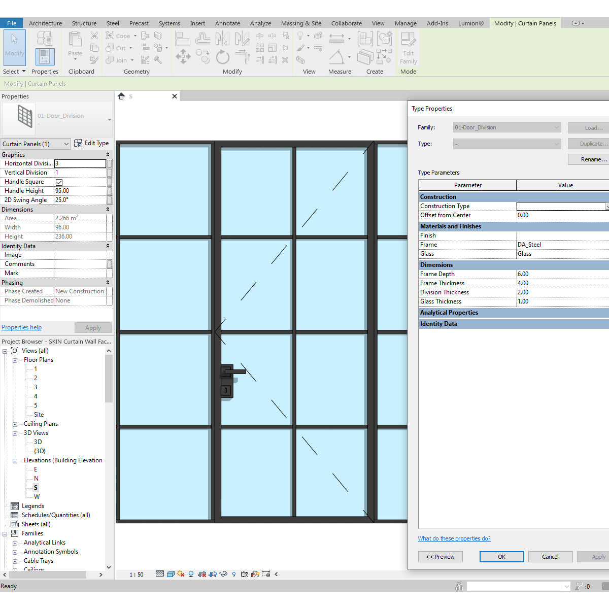Open the Lumion® ribbon tab
The height and width of the screenshot is (609, 609).
pos(470,23)
